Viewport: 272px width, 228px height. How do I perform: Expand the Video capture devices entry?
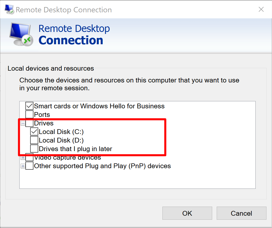(23, 157)
